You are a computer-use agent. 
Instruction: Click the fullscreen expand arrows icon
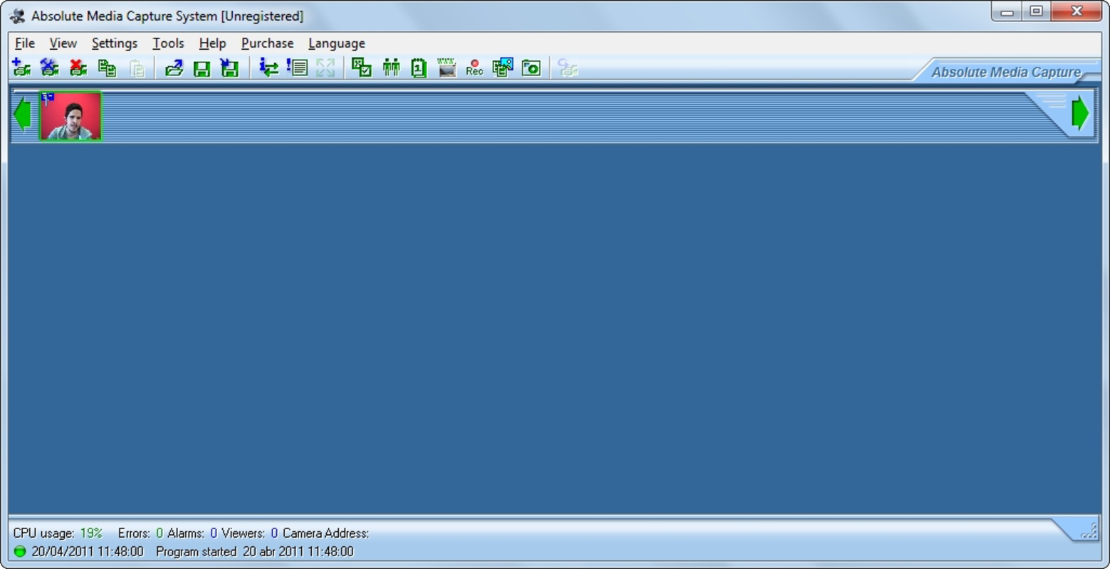tap(325, 68)
